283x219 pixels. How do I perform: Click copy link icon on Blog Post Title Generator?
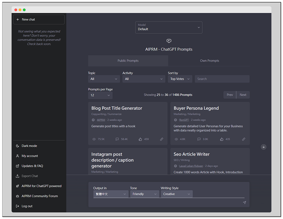(x=162, y=139)
